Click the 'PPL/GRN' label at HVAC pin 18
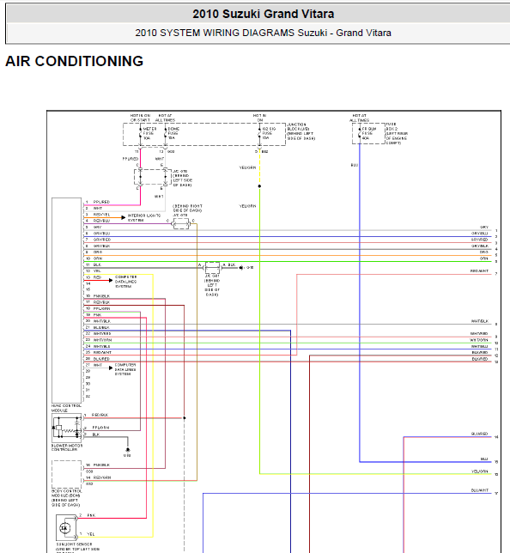Viewport: 510px width, 553px height. click(x=101, y=308)
